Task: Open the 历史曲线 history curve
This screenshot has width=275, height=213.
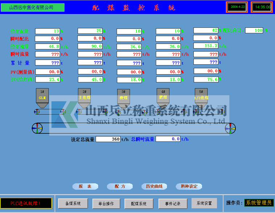Action: tap(154, 186)
